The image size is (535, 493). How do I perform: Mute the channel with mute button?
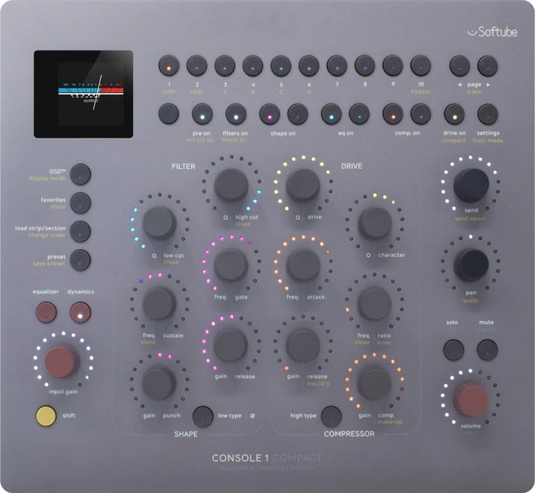pyautogui.click(x=488, y=350)
